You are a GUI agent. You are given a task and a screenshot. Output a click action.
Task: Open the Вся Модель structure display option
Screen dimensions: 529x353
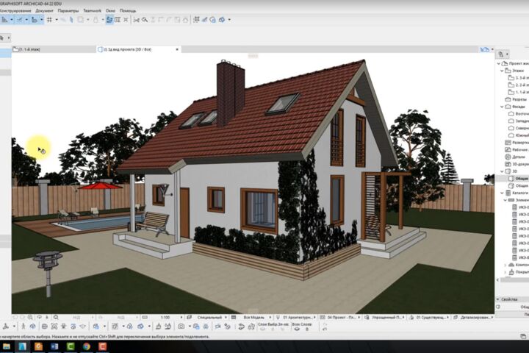(252, 318)
